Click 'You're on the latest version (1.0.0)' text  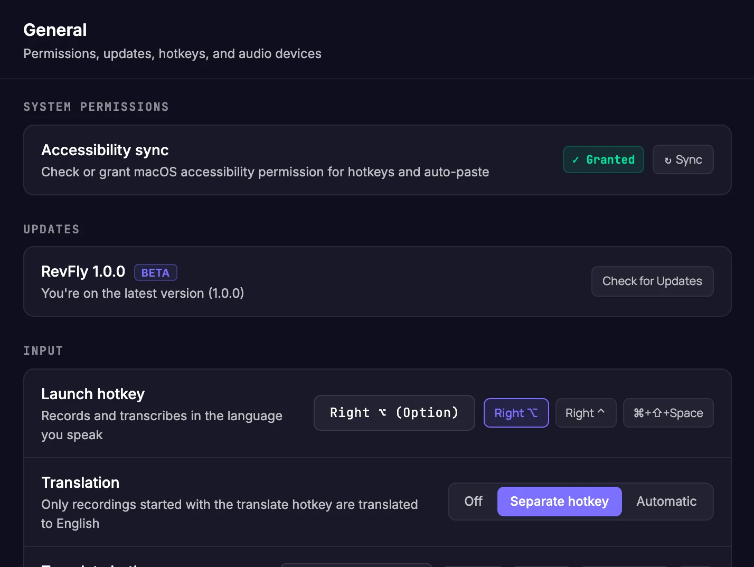(143, 294)
